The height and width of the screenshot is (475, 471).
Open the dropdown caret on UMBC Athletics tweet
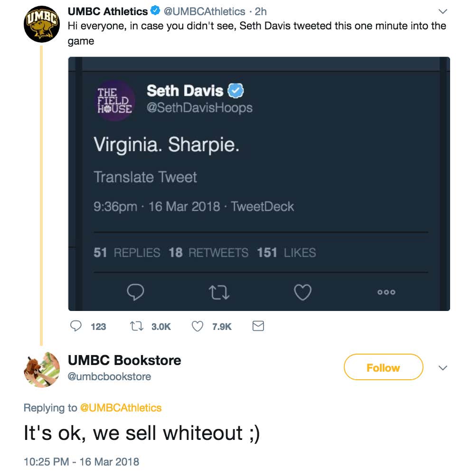[443, 11]
